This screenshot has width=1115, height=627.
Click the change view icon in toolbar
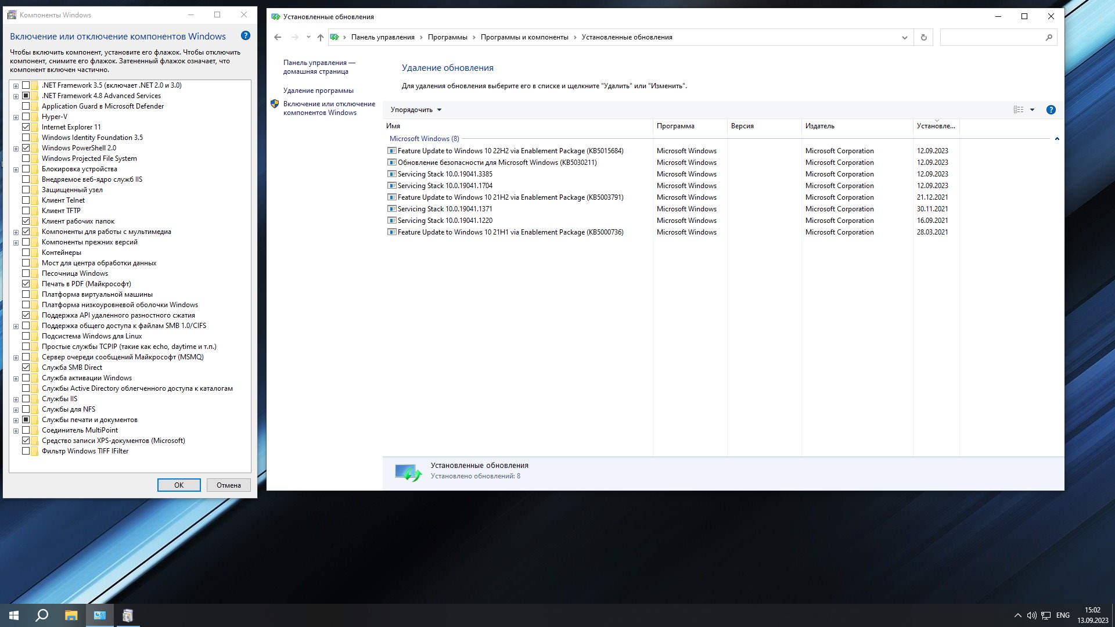pos(1019,110)
